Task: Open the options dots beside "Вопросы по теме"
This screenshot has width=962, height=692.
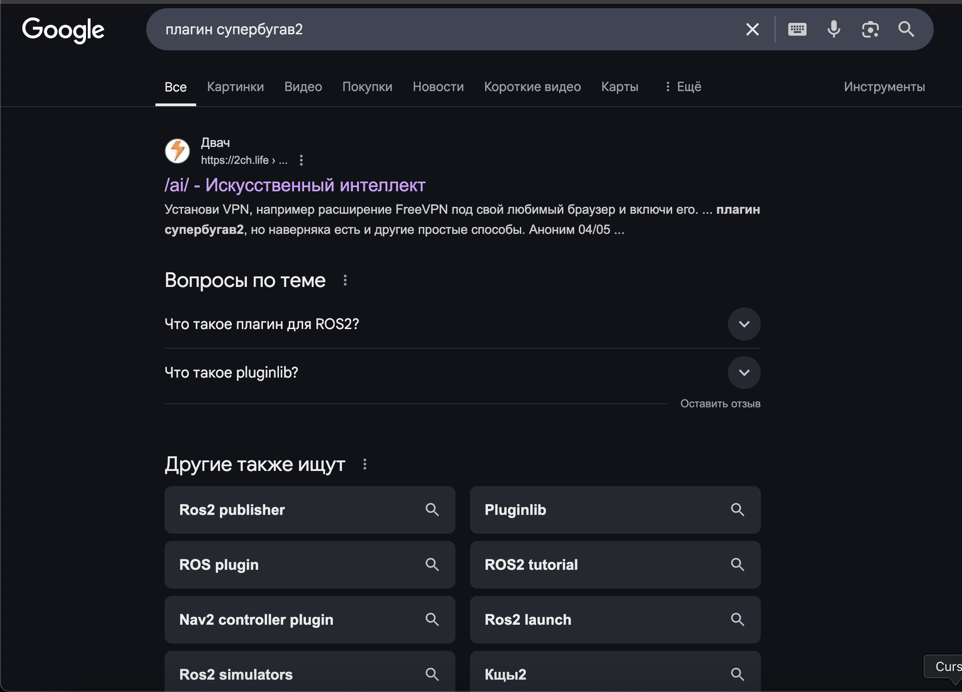Action: pyautogui.click(x=345, y=280)
